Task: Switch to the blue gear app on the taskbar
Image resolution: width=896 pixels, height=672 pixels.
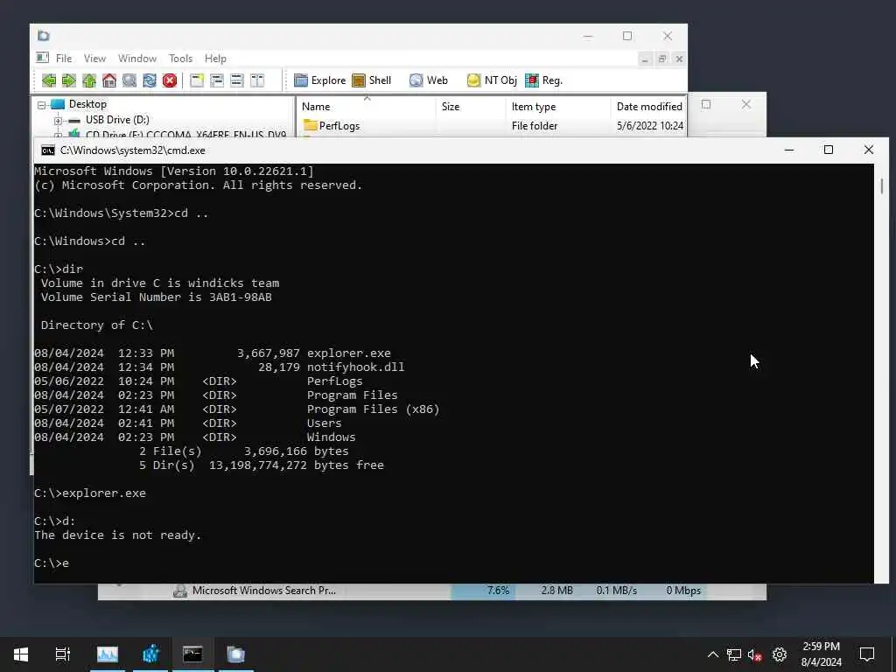Action: [150, 654]
